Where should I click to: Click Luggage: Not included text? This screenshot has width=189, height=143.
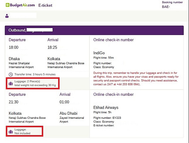click(x=22, y=131)
